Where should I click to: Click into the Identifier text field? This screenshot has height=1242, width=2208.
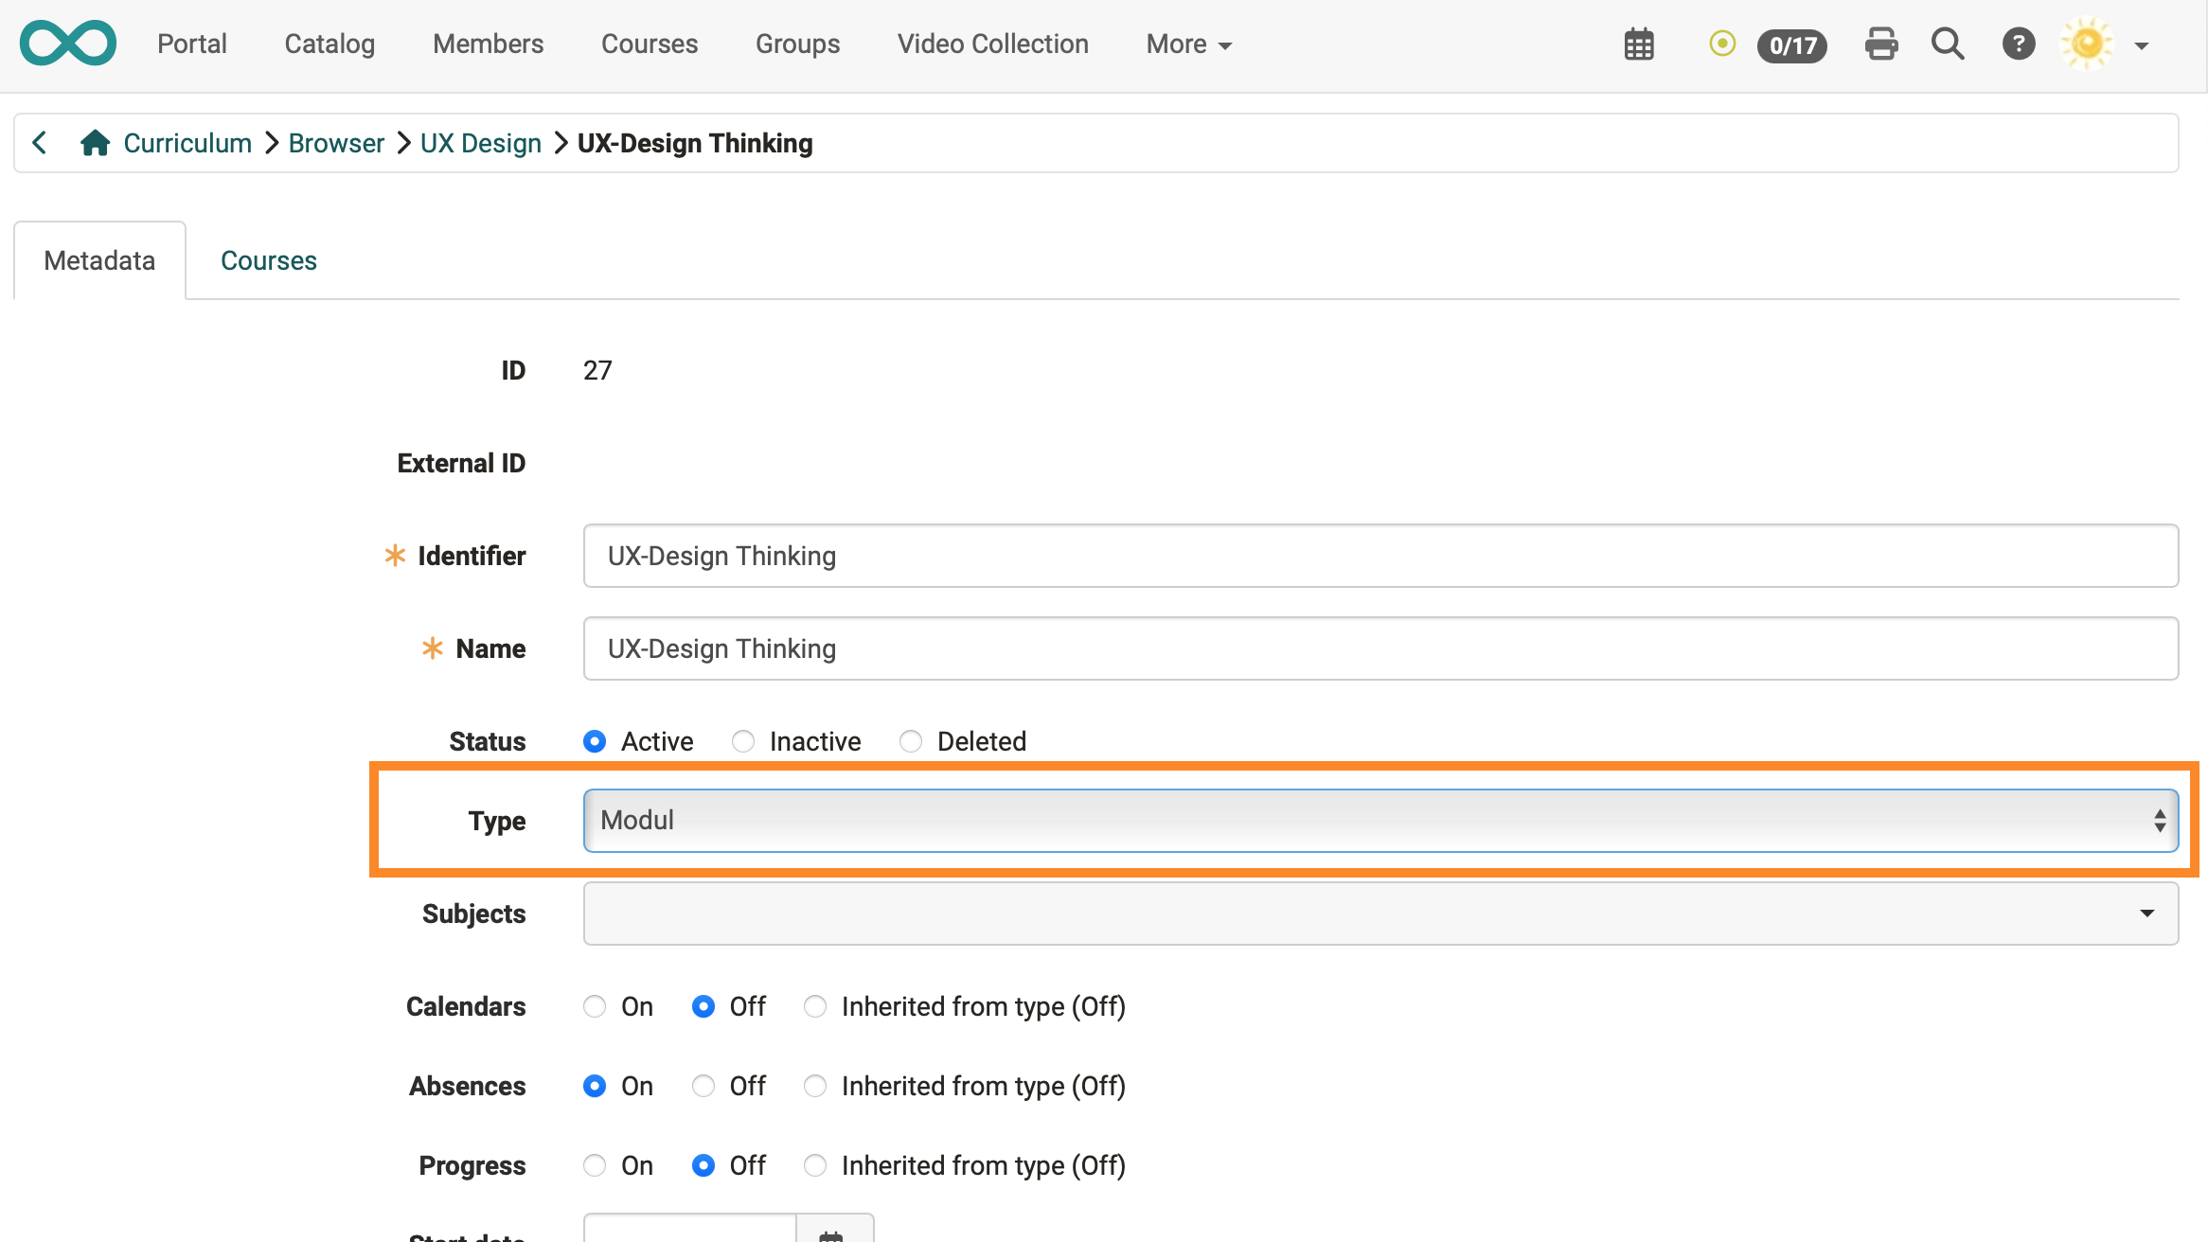[x=1380, y=556]
